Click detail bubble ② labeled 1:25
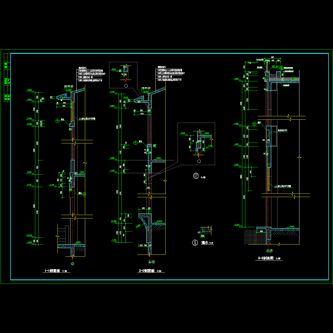The height and width of the screenshot is (333, 333). [x=196, y=176]
